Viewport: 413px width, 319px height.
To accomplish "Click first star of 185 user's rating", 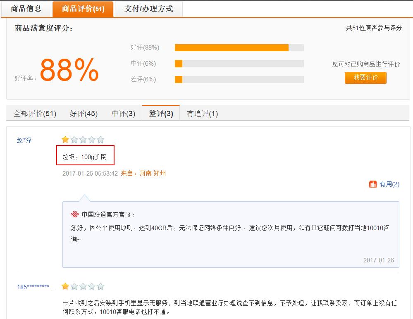I will click(x=65, y=286).
